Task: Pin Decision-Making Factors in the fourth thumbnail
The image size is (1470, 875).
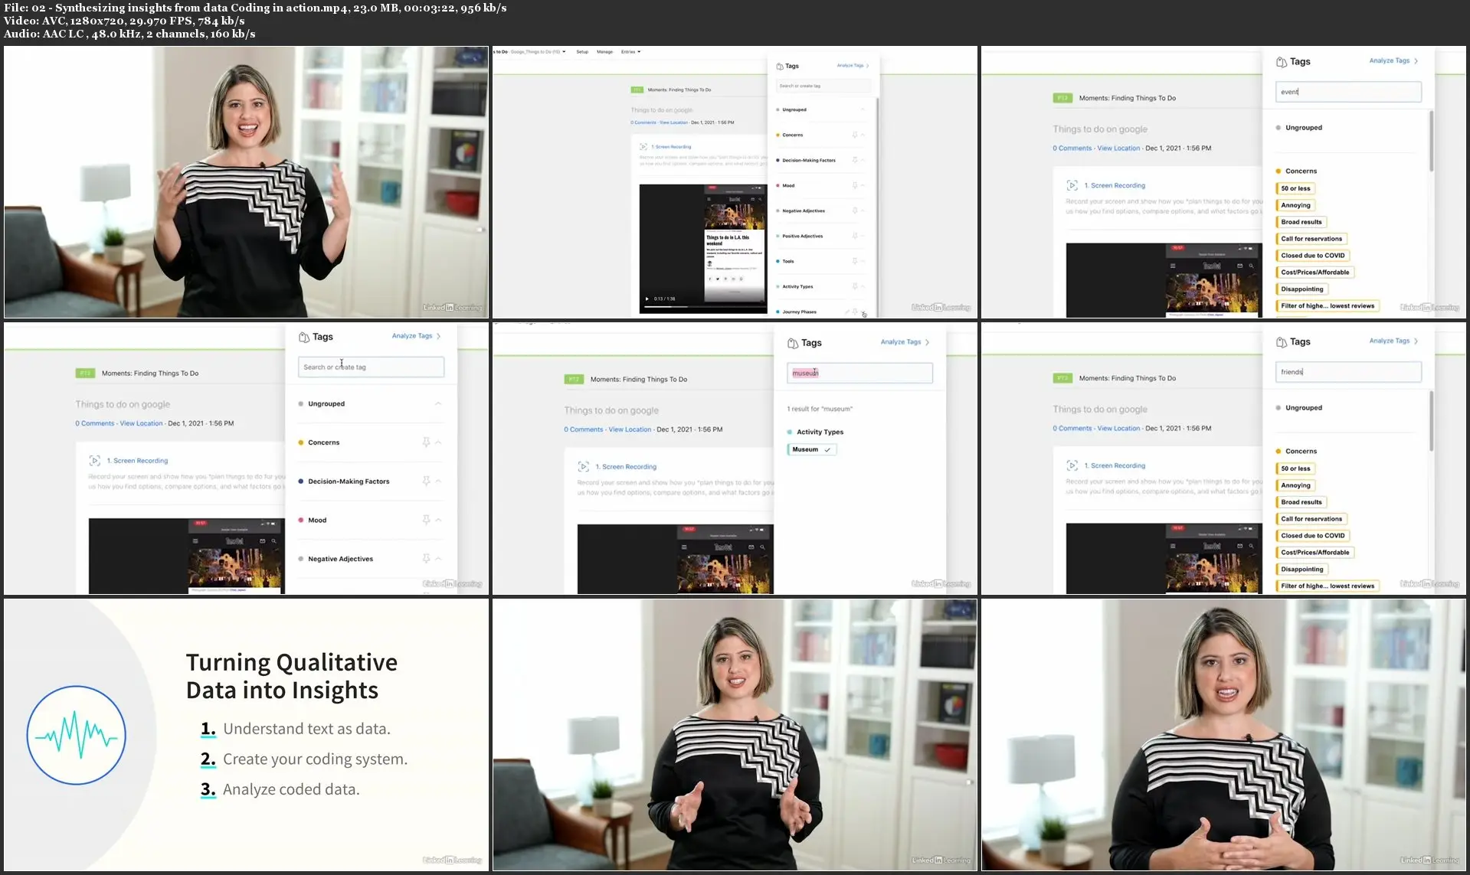Action: (426, 482)
